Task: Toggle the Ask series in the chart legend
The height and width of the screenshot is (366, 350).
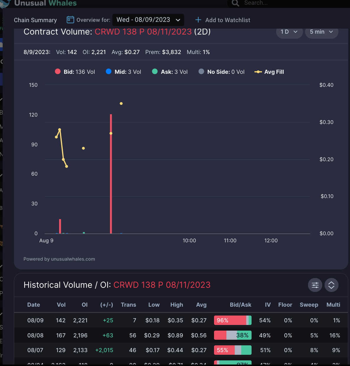Action: point(169,71)
